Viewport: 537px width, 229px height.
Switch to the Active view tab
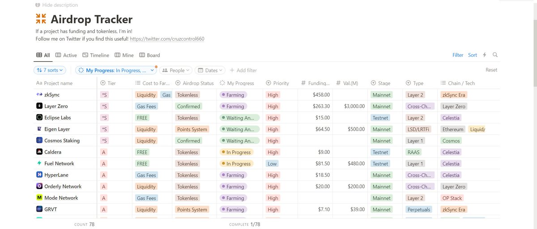tap(66, 55)
